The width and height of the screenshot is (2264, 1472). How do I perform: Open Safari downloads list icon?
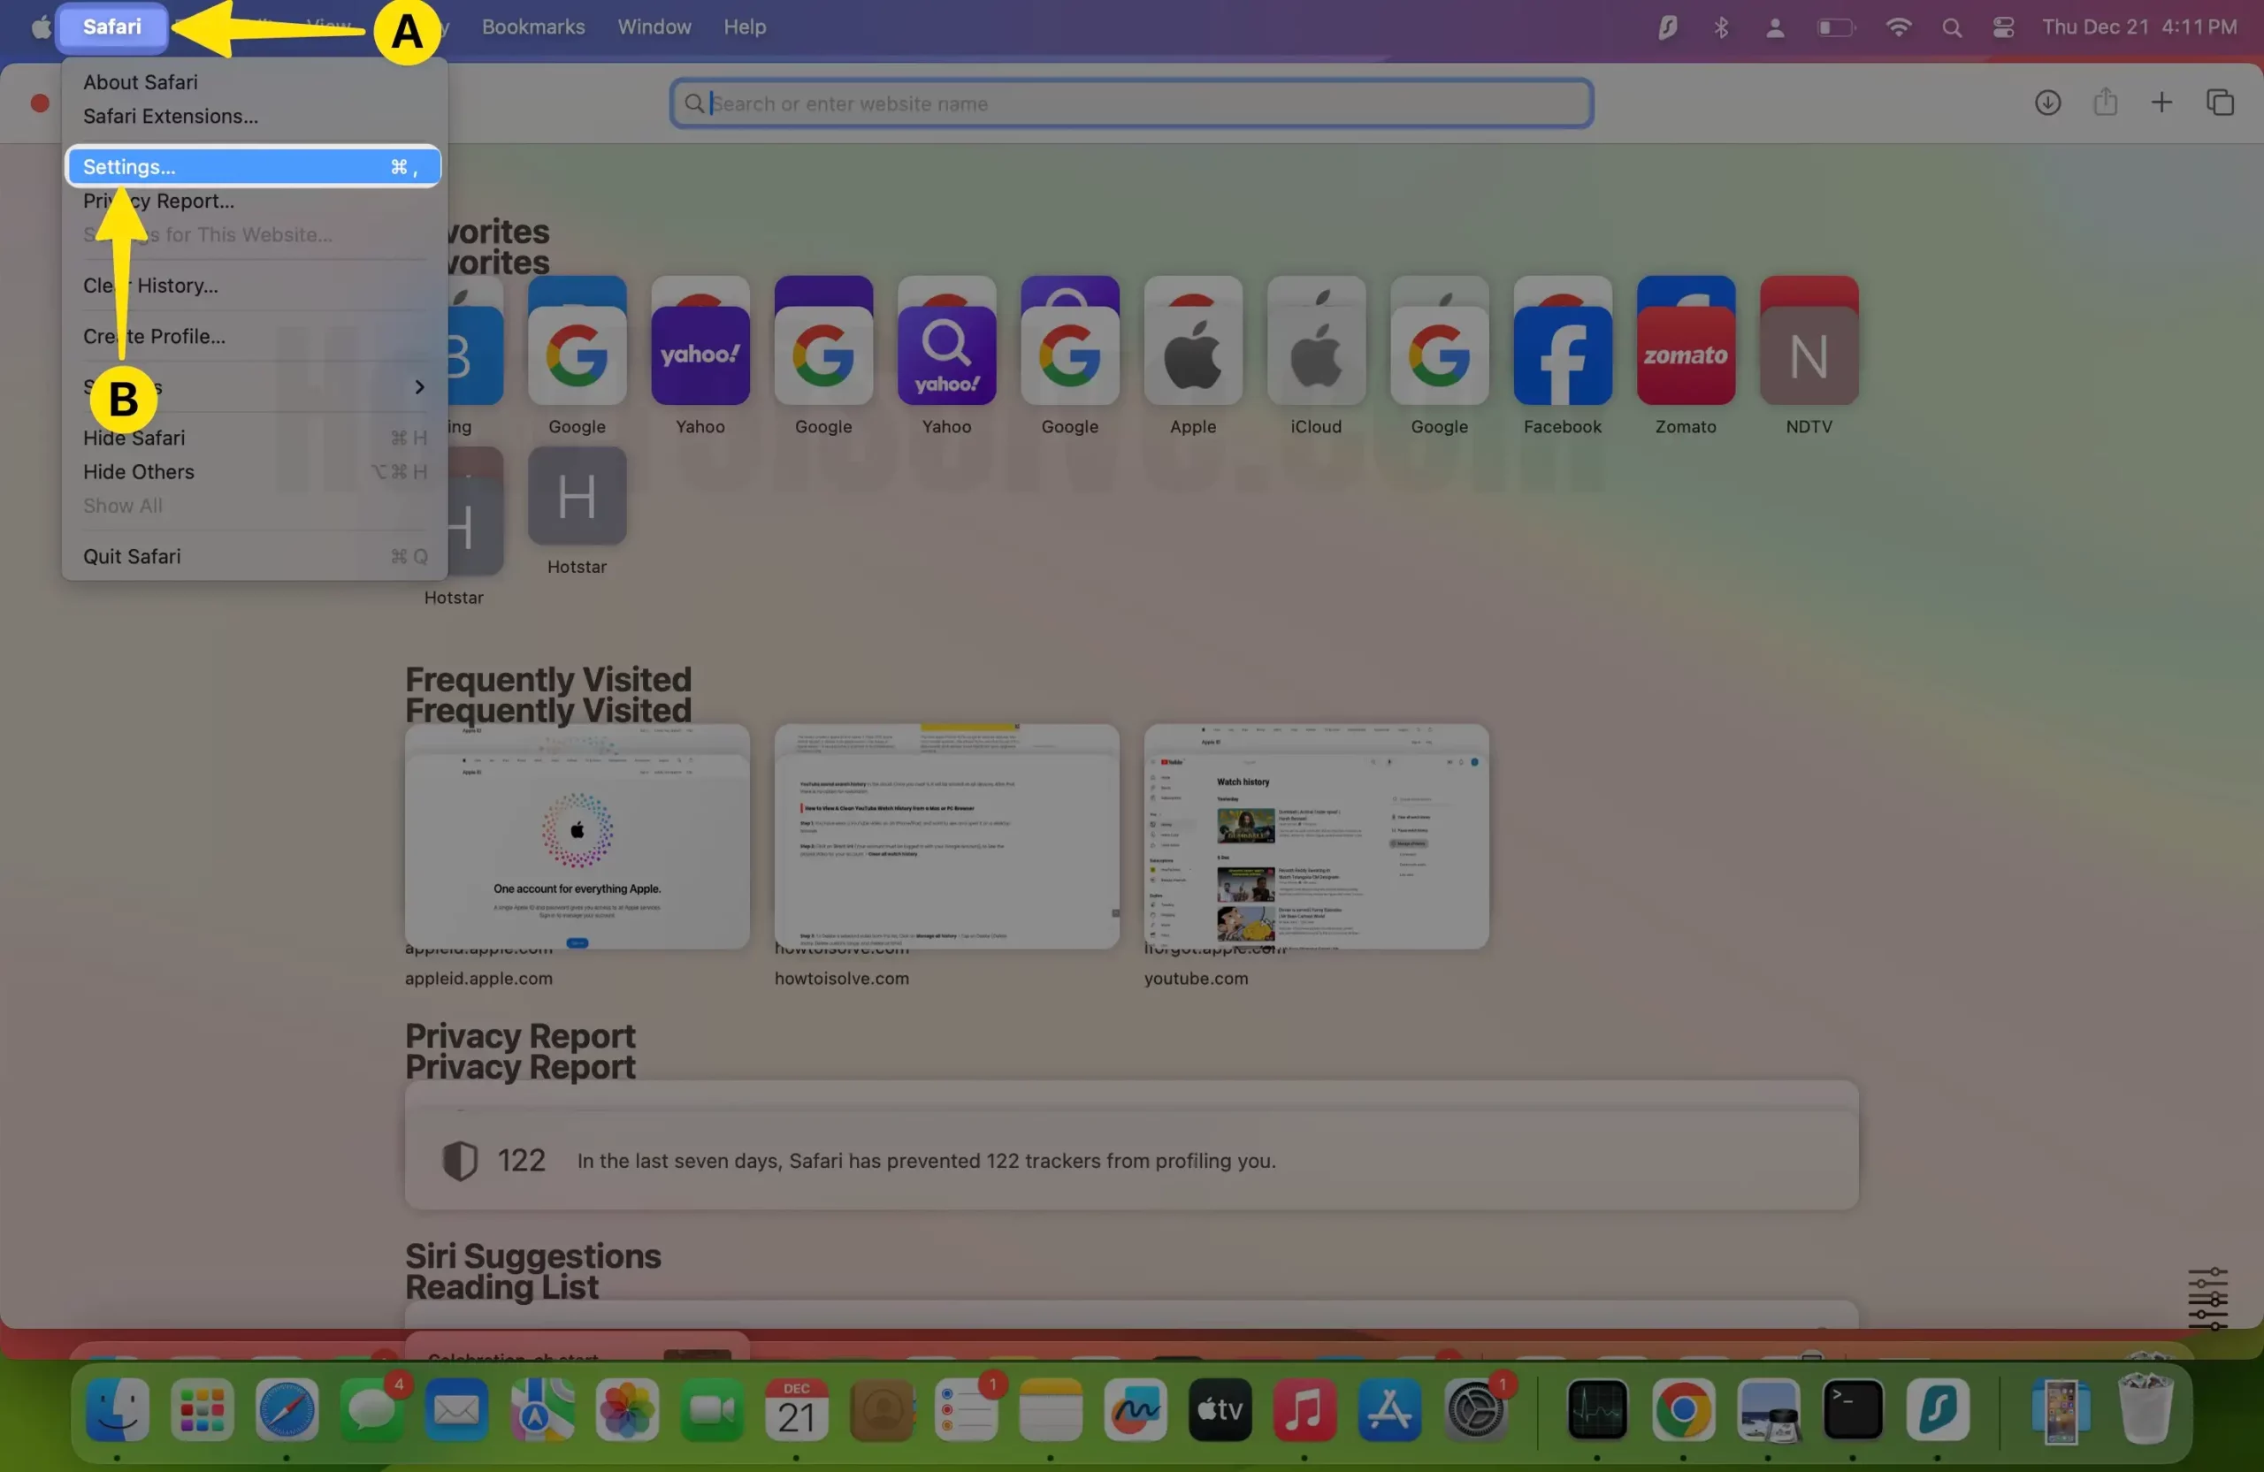point(2047,103)
